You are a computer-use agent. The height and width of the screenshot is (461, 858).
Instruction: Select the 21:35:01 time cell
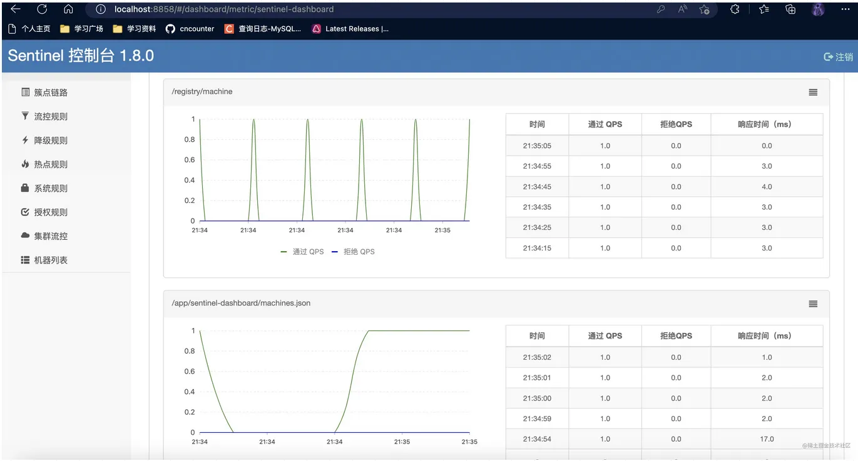click(x=537, y=378)
